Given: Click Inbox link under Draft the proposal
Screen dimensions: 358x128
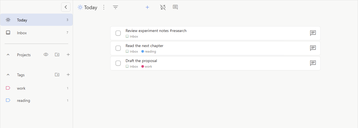Looking at the screenshot, I should coord(132,67).
